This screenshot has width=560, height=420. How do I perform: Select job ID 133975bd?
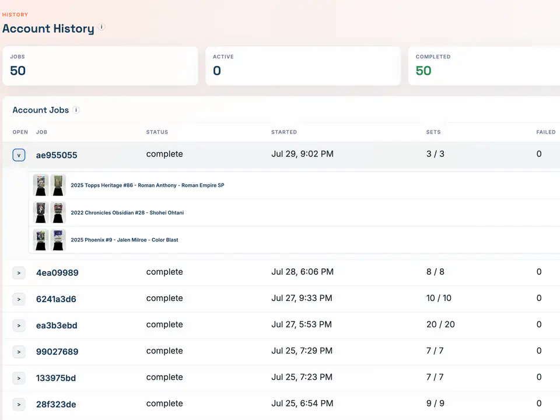point(56,378)
